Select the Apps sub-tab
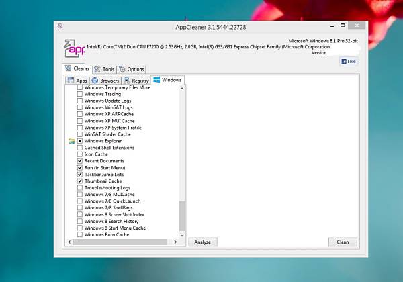Screen dimensions: 403x282 click(77, 81)
